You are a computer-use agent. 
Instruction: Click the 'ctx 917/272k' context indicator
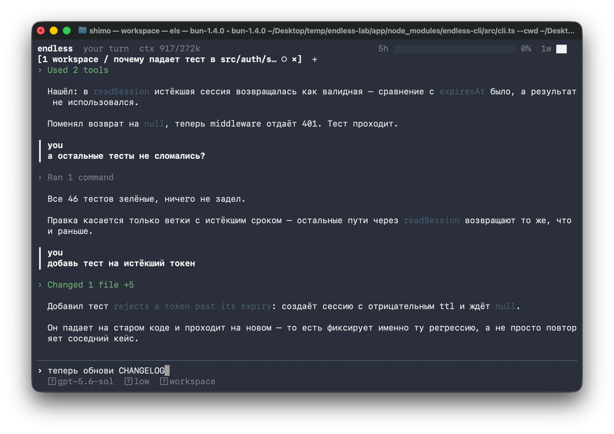(x=170, y=49)
